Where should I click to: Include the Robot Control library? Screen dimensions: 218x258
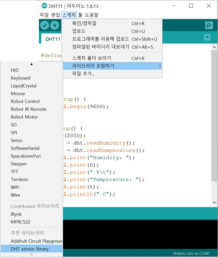coord(31,101)
